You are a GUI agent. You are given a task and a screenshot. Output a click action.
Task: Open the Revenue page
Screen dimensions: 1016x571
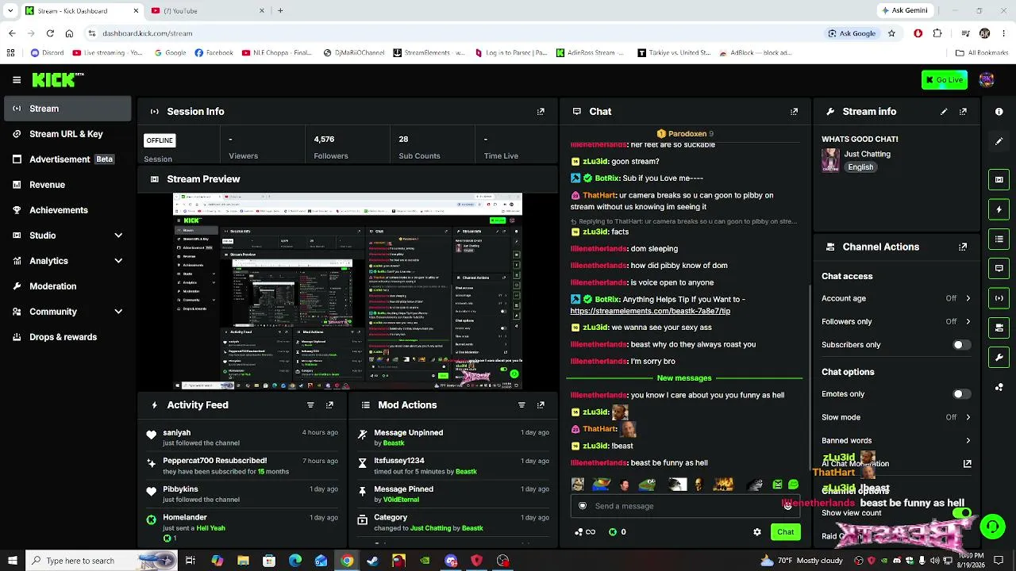point(67,185)
